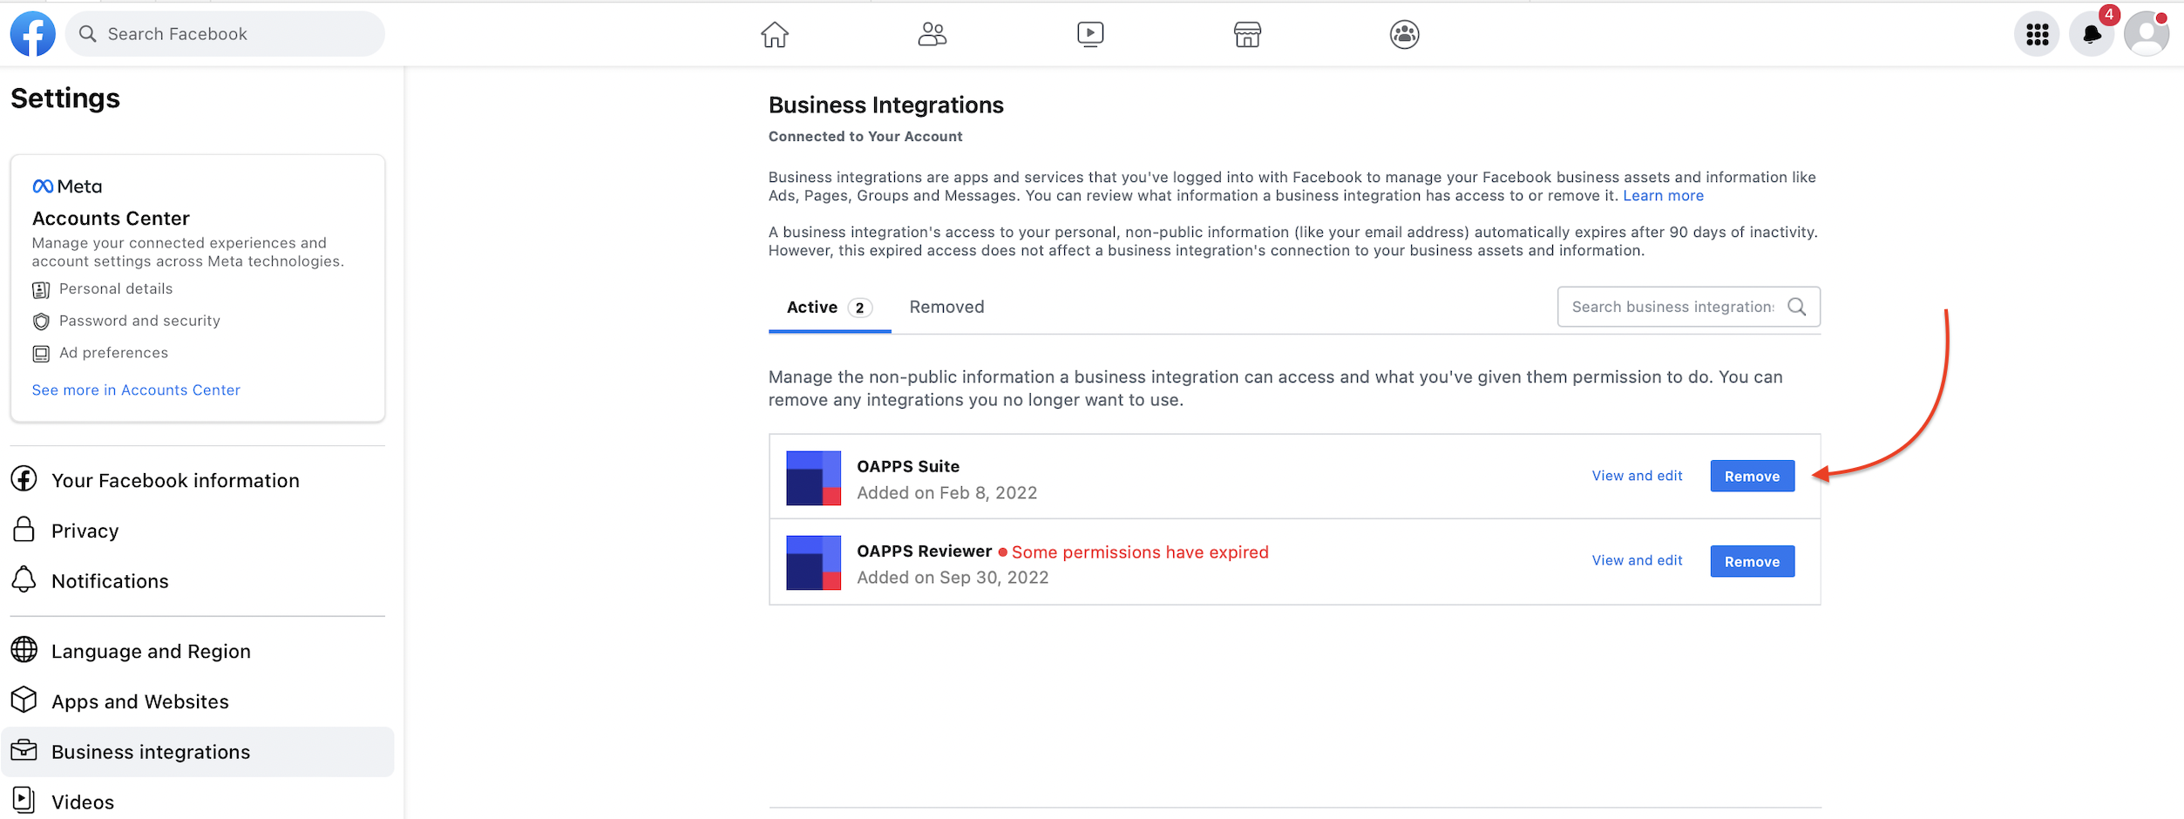
Task: Open Ad preferences link
Action: [113, 353]
